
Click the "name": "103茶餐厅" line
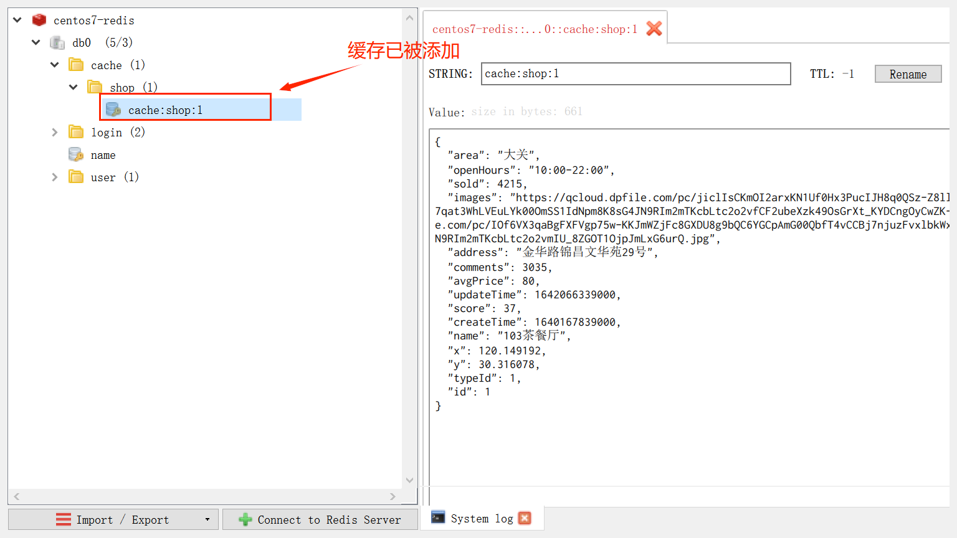click(x=509, y=336)
